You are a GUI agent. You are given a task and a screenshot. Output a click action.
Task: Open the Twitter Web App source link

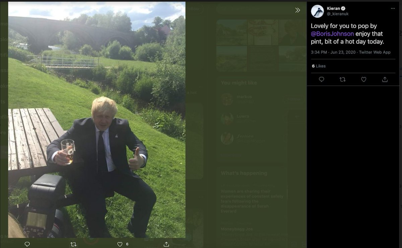[x=375, y=52]
